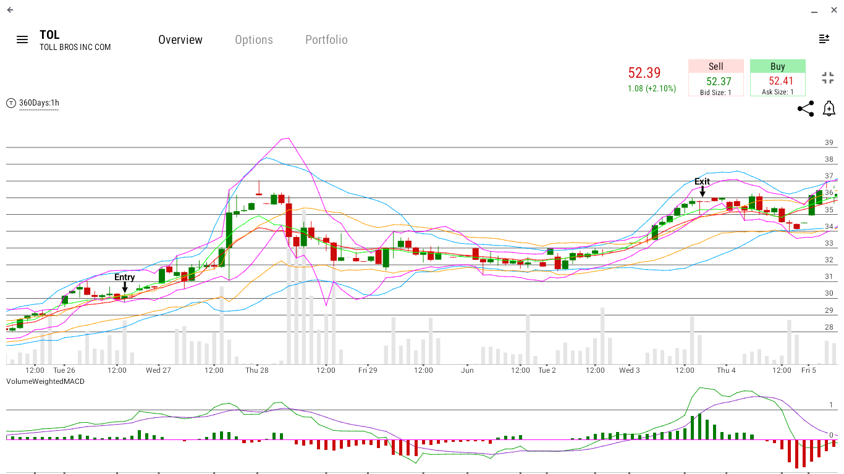The width and height of the screenshot is (844, 474).
Task: Go back using the top-left arrow
Action: 10,10
